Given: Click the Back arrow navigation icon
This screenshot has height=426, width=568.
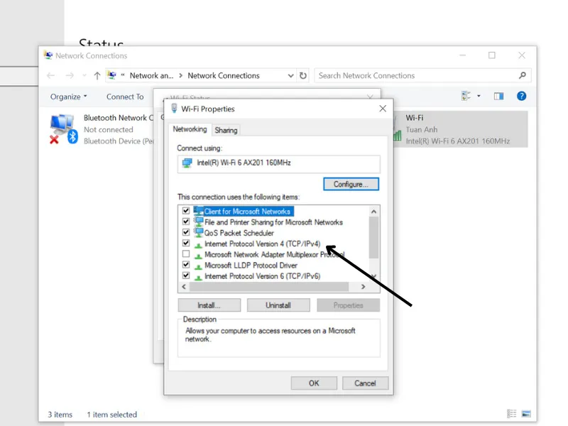Looking at the screenshot, I should point(50,76).
